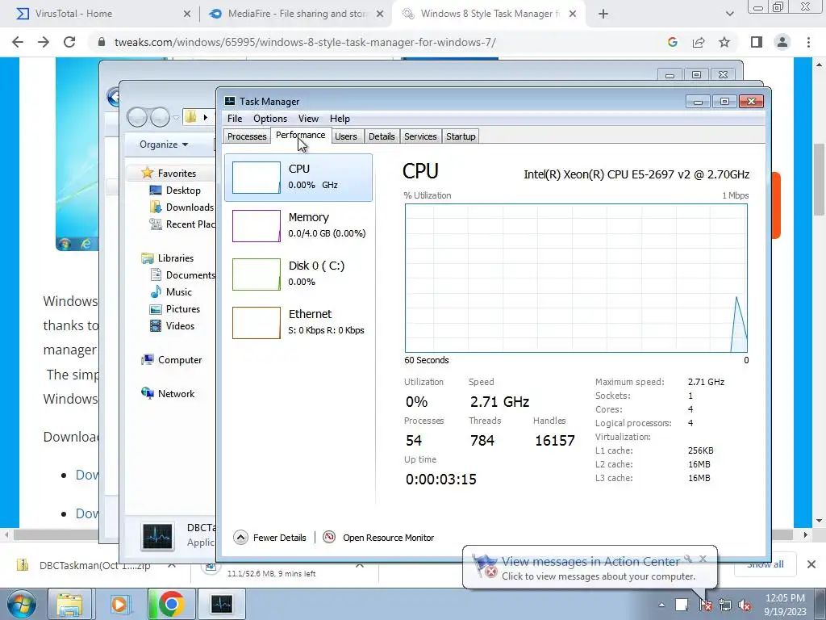Open Resource Monitor link text
Screen dimensions: 826x620
pos(389,538)
